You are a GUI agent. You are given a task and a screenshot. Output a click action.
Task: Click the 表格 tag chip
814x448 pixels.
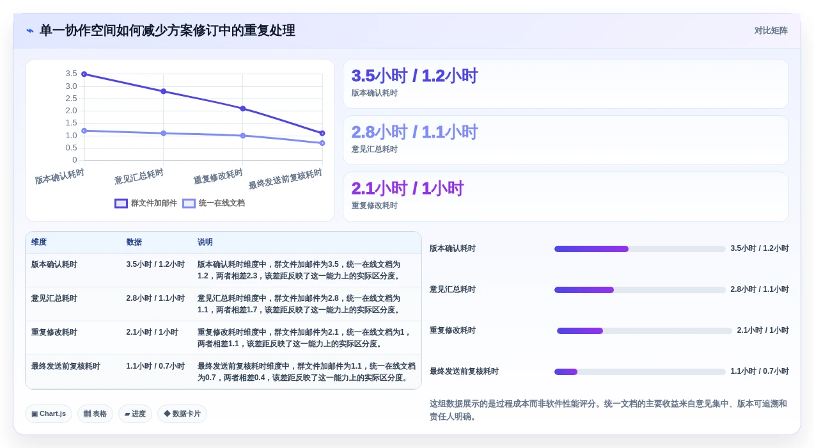tap(95, 414)
